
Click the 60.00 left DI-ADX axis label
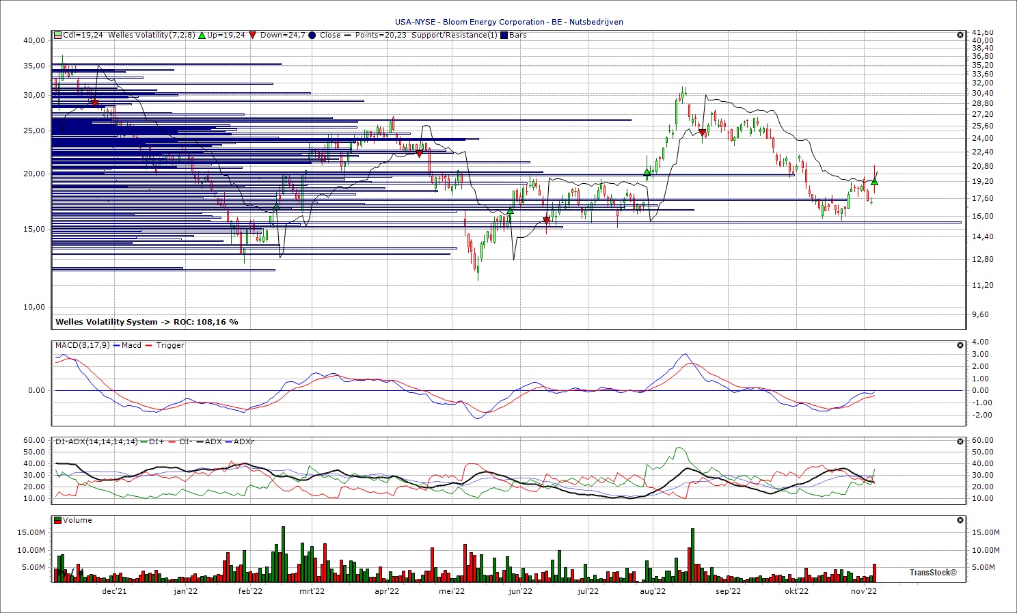click(35, 441)
